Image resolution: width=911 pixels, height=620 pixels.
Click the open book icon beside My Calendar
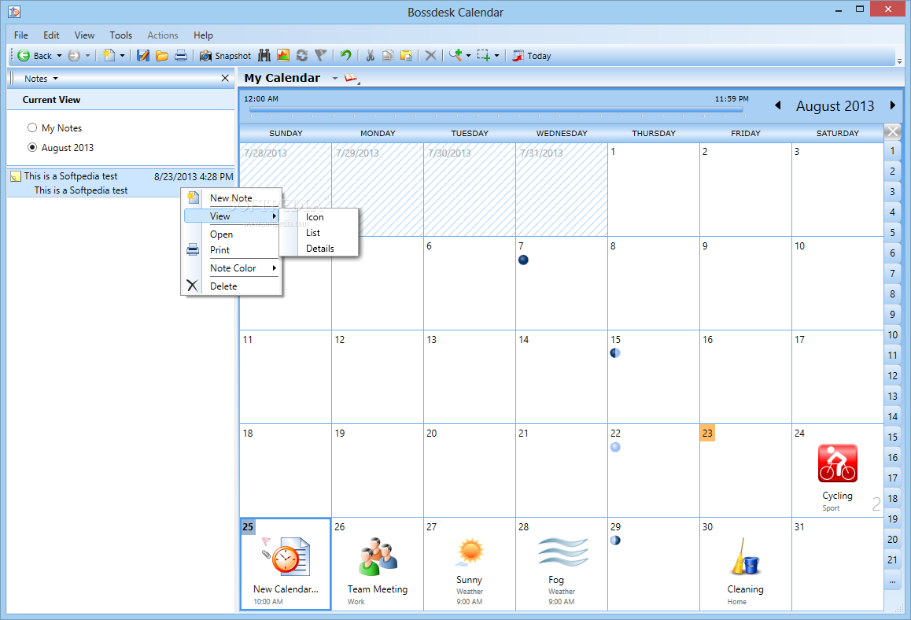click(351, 79)
